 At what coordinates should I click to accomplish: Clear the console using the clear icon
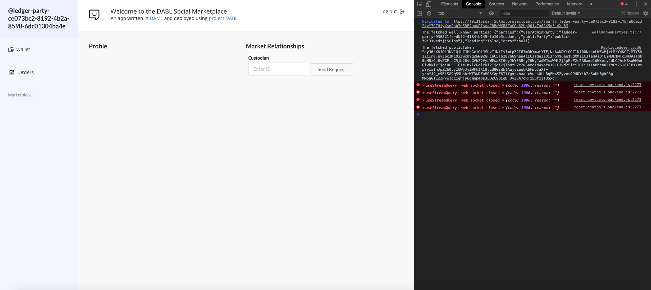(429, 13)
